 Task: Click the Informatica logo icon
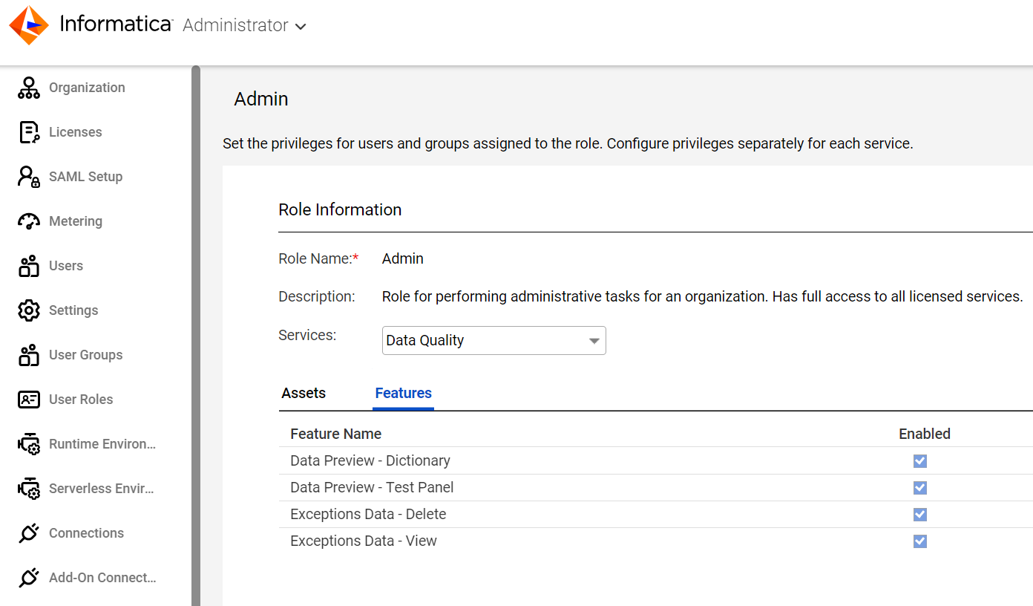point(29,25)
